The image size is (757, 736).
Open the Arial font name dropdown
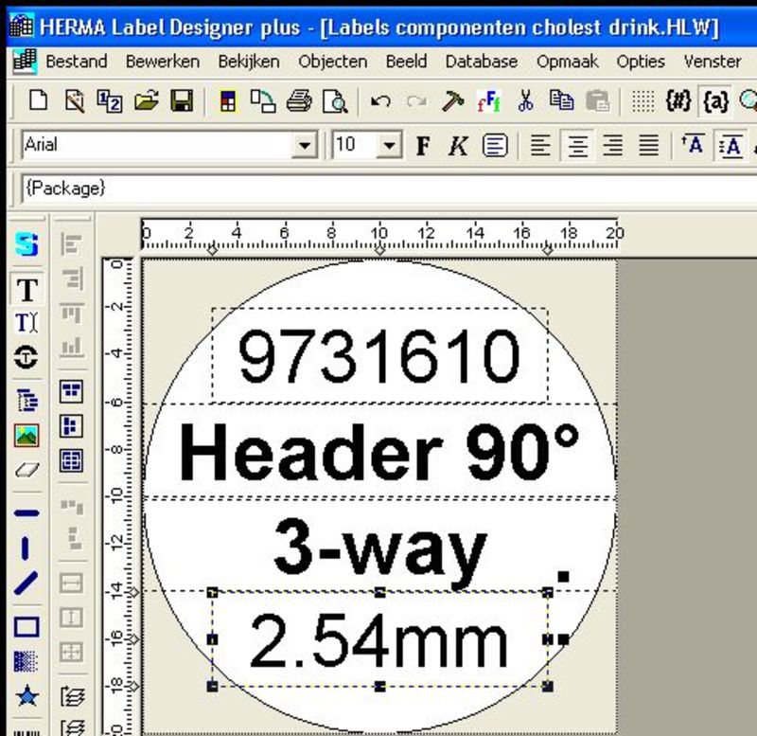304,146
